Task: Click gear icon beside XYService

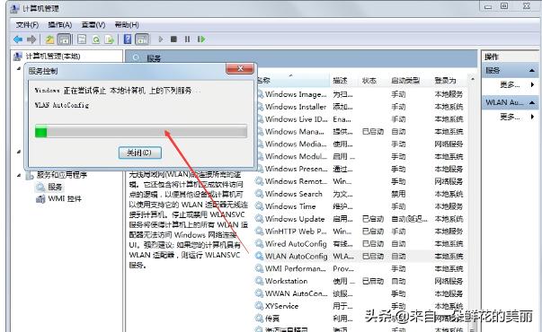Action: coord(259,306)
